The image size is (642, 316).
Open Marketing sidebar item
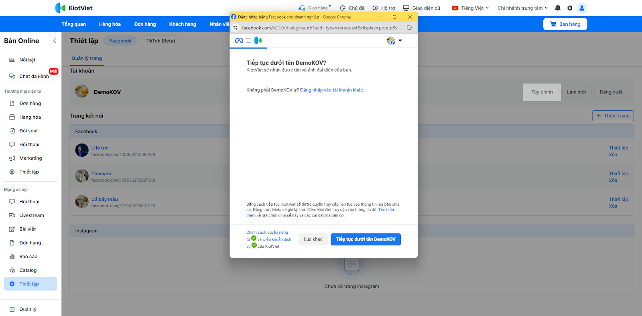click(30, 158)
